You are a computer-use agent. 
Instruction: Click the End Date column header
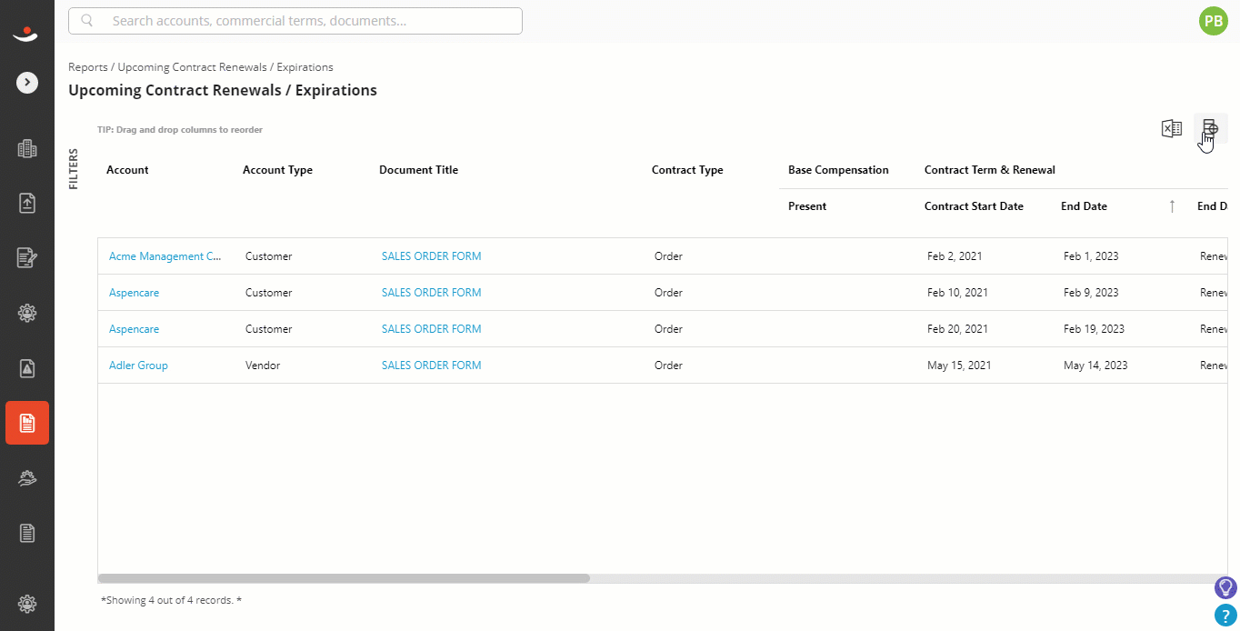pyautogui.click(x=1084, y=206)
